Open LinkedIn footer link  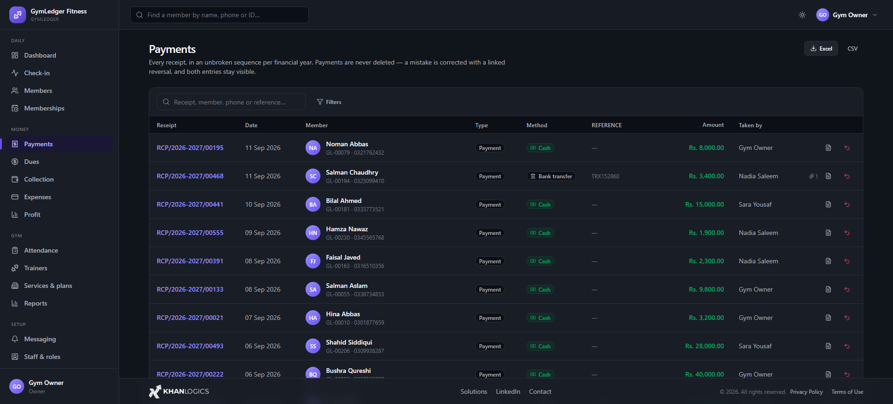click(x=508, y=391)
